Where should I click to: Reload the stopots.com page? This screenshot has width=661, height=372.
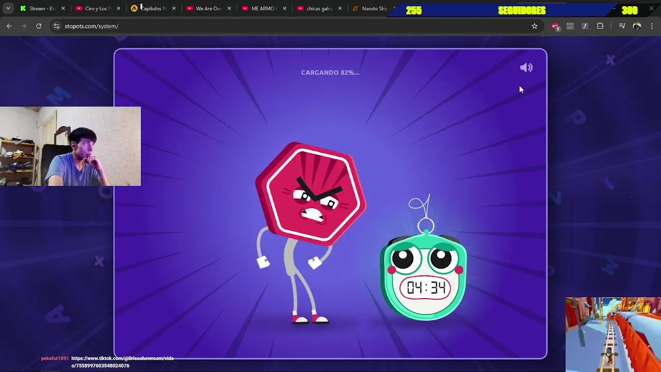tap(39, 26)
